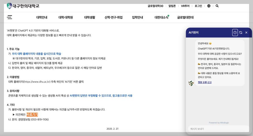Open VR투어 top link
The width and height of the screenshot is (253, 136).
click(185, 6)
